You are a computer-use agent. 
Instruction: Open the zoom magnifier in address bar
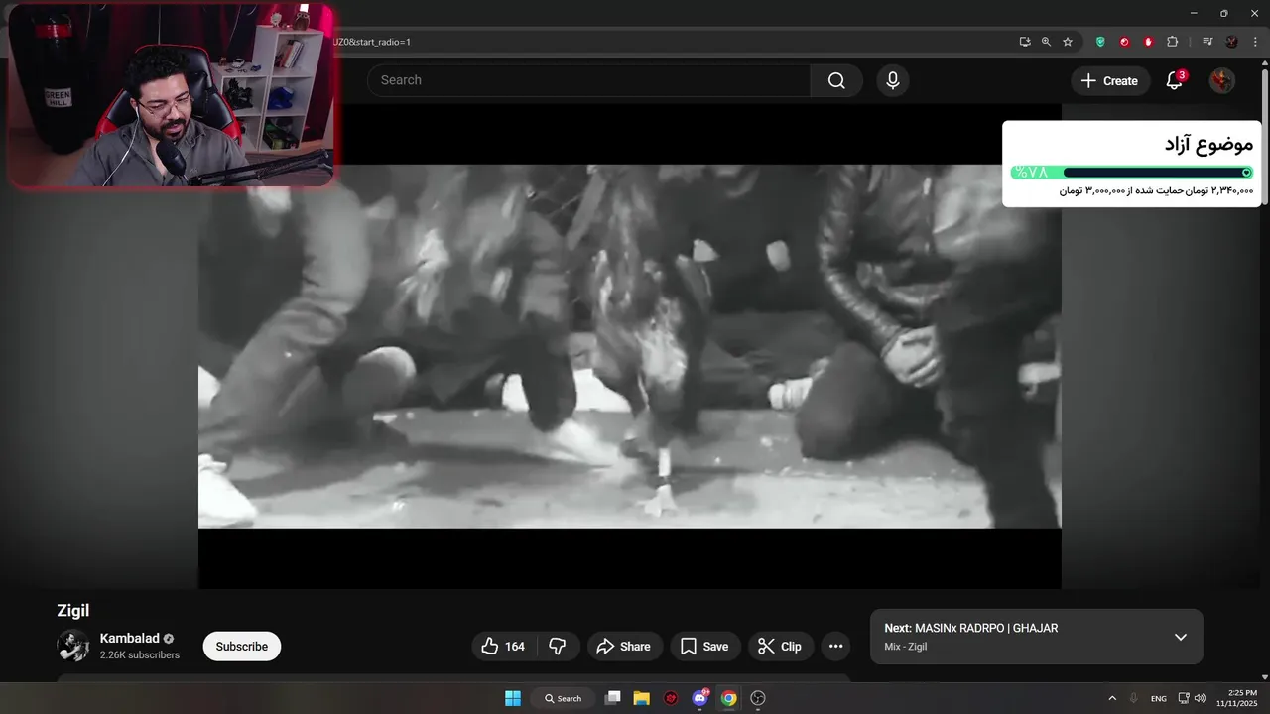pos(1046,42)
